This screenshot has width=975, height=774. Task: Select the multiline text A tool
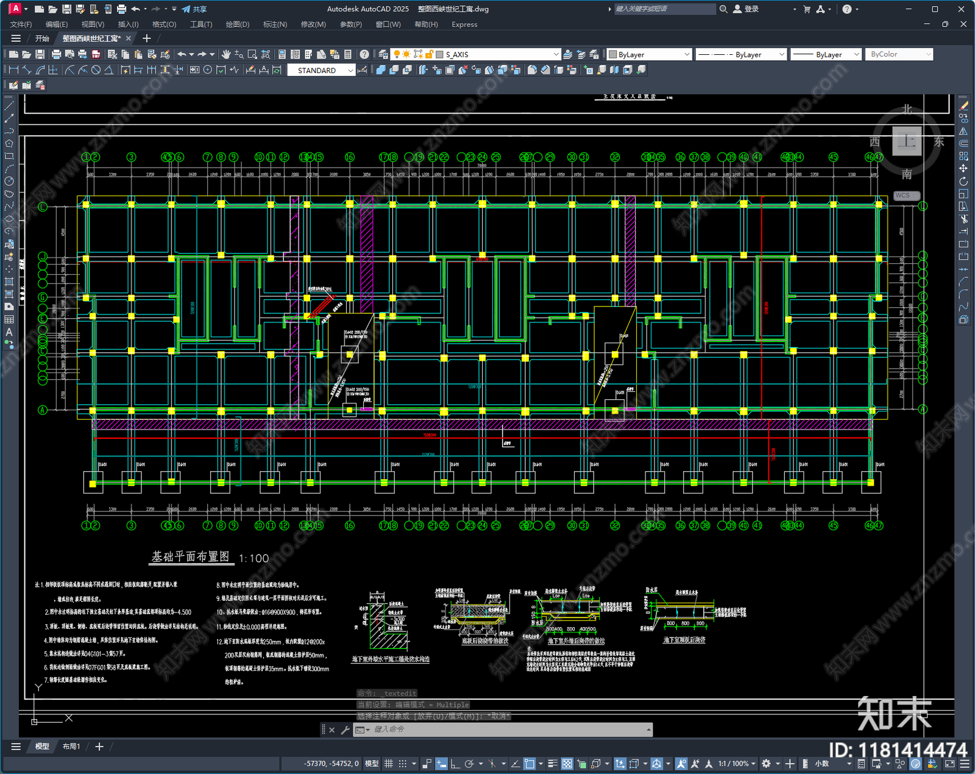coord(9,332)
